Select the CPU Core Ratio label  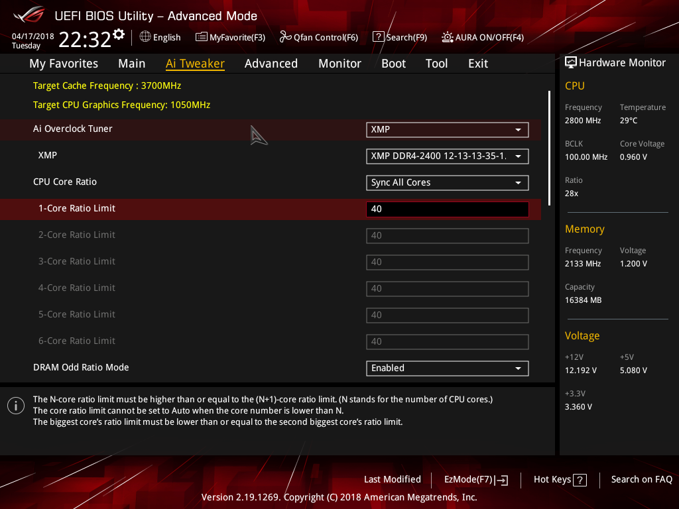(65, 182)
